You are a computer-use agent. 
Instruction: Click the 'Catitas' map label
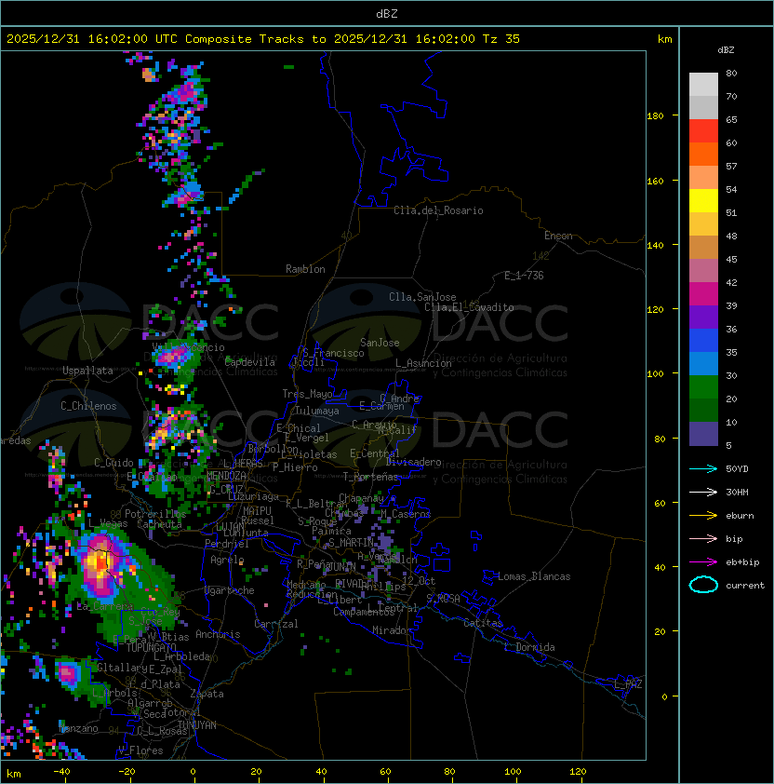click(x=483, y=623)
